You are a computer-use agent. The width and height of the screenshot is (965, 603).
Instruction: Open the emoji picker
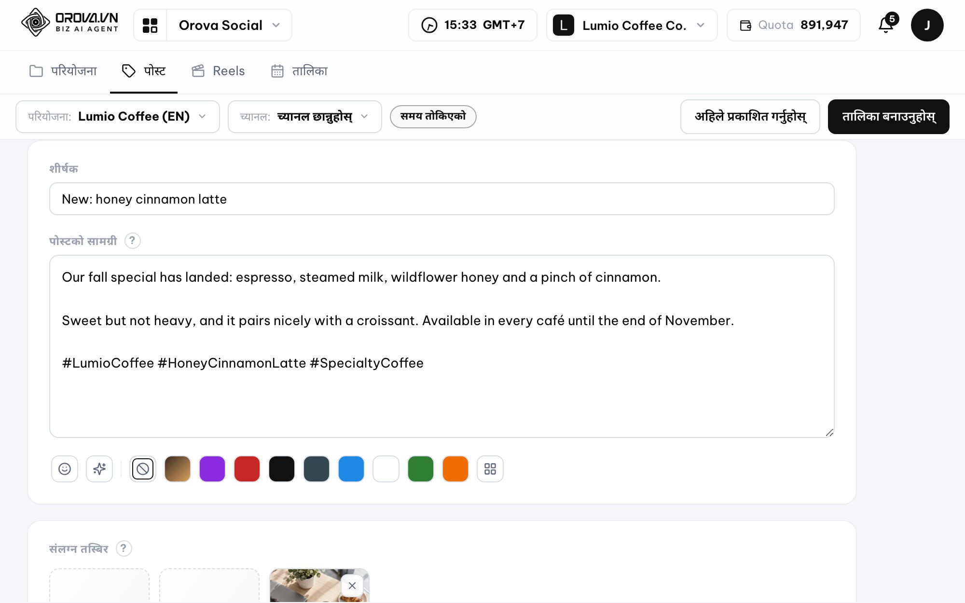[x=65, y=468]
